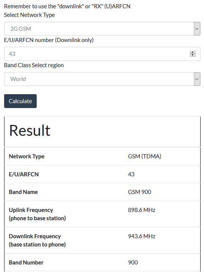Click the ARFCN number input field

(x=102, y=54)
